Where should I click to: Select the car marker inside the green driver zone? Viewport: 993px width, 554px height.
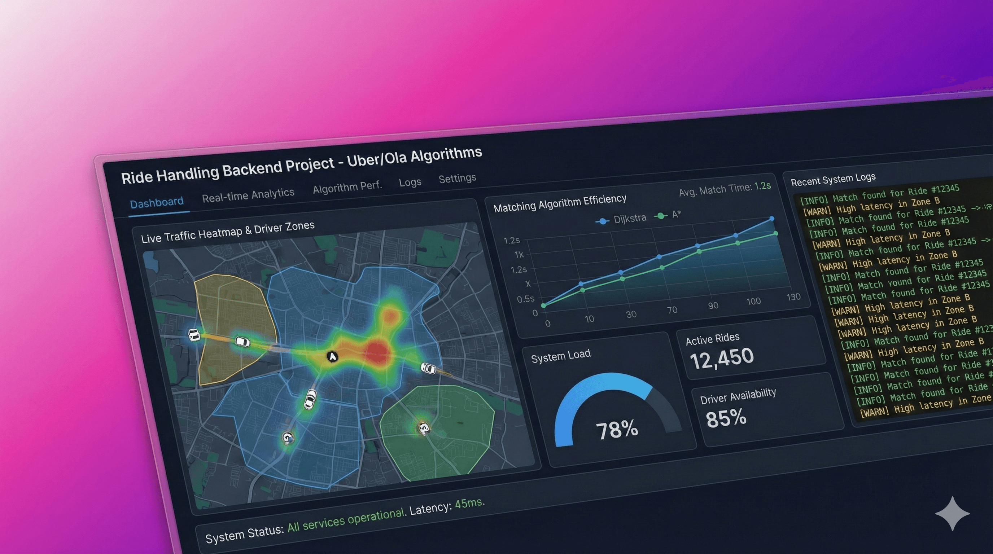[425, 429]
